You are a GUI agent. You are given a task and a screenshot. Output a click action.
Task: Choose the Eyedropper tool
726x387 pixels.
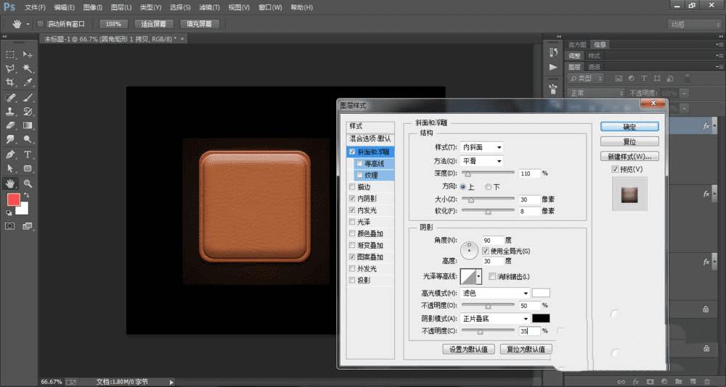(28, 83)
